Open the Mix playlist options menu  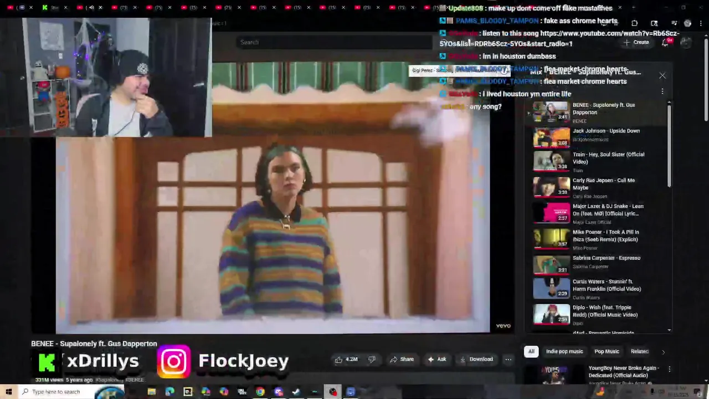tap(662, 91)
